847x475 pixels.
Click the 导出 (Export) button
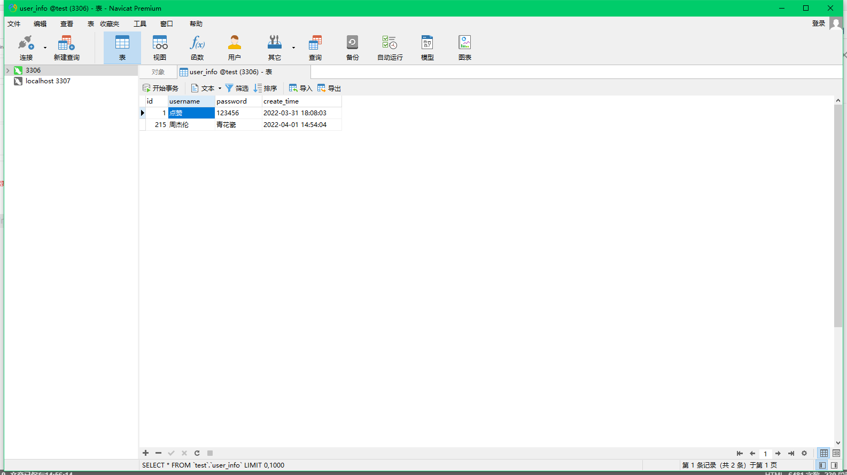click(x=329, y=89)
